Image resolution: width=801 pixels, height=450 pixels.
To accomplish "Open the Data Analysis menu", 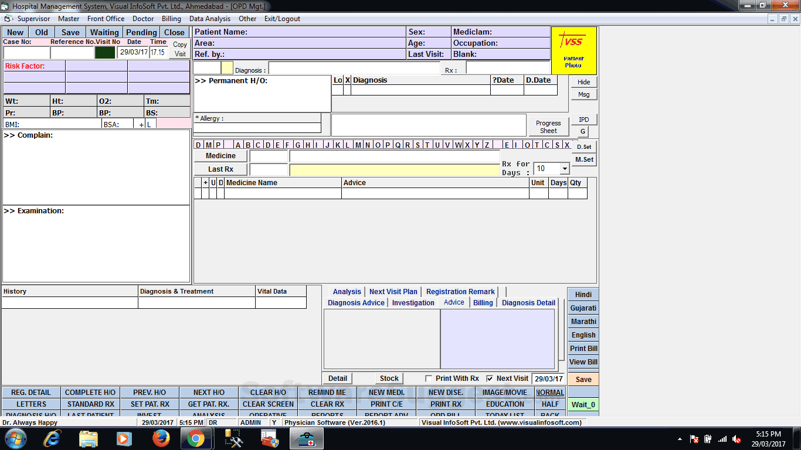I will [x=210, y=19].
